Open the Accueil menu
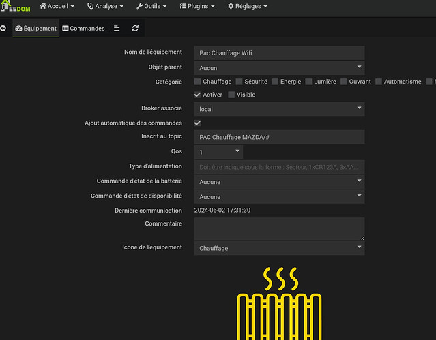The image size is (436, 340). pos(57,6)
